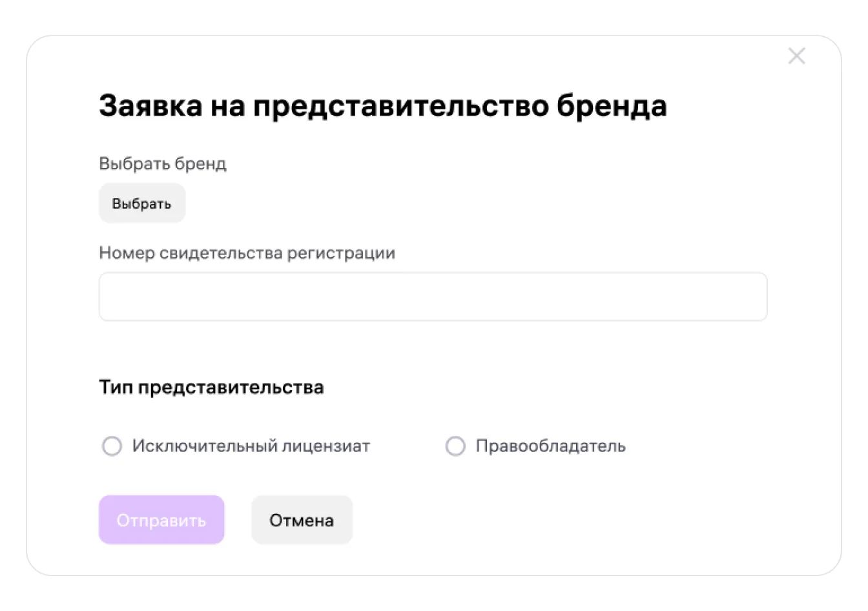Click the purple Отправить button
868x611 pixels.
[161, 520]
